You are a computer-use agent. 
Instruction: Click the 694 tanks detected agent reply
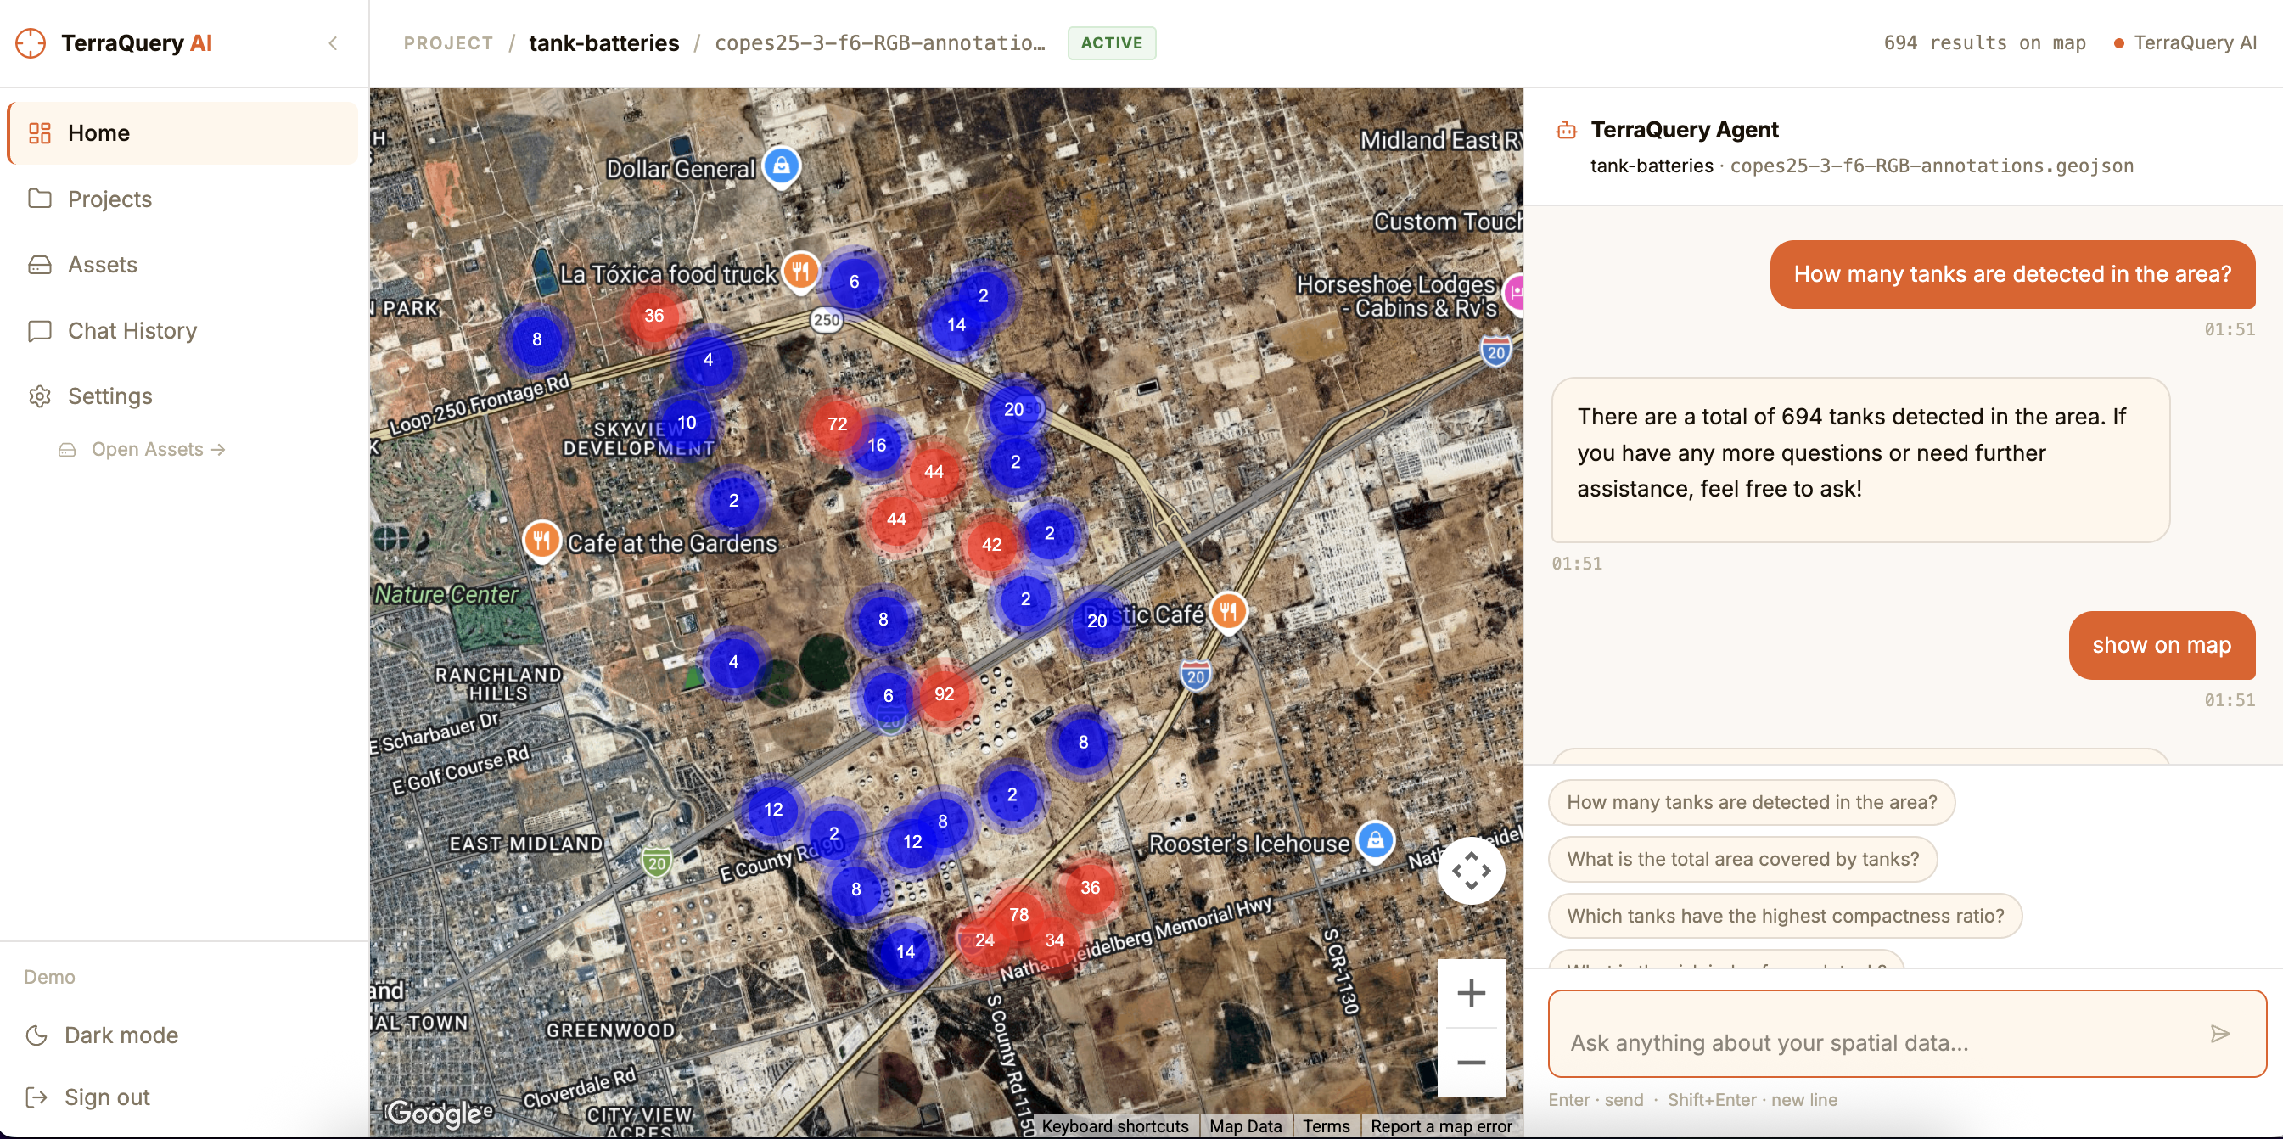tap(1859, 460)
